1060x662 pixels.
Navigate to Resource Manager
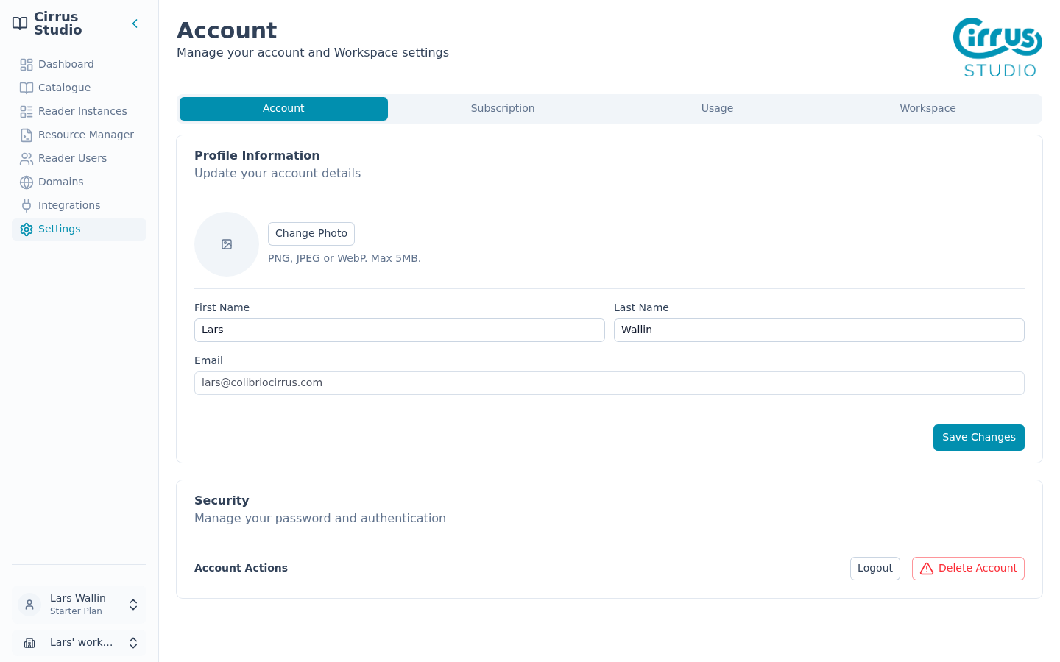tap(79, 135)
